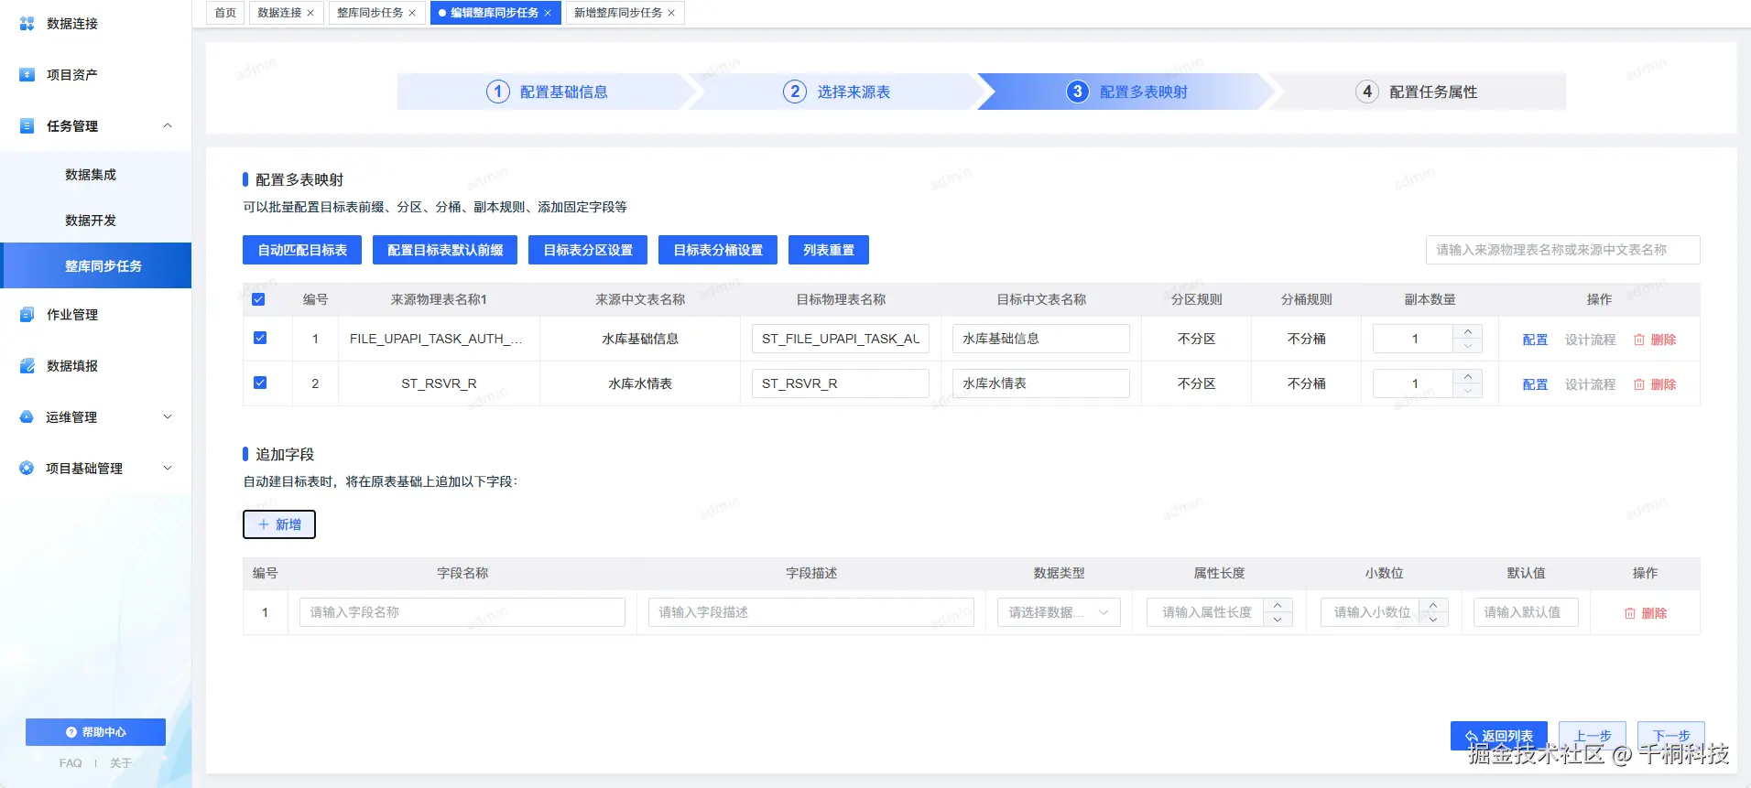Screen dimensions: 1751x788
Task: Click 配置 link for ST_RSVR_R row
Action: coord(1535,384)
